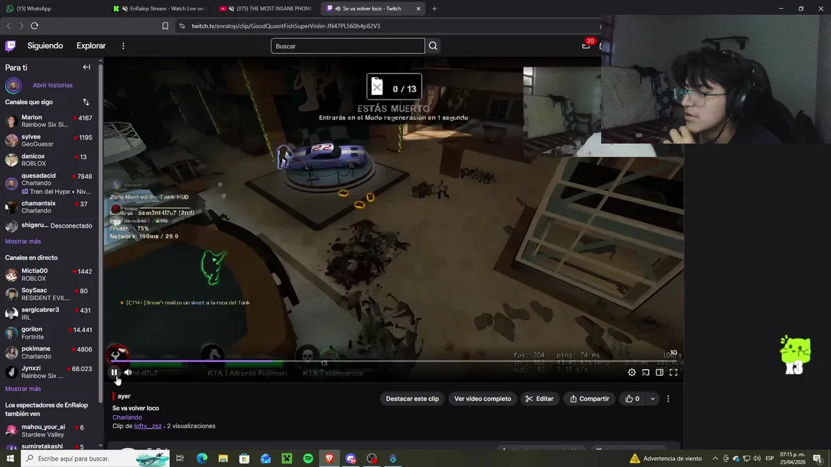Open clip creator lofty__zsz profile link
Viewport: 831px width, 467px height.
click(x=148, y=426)
